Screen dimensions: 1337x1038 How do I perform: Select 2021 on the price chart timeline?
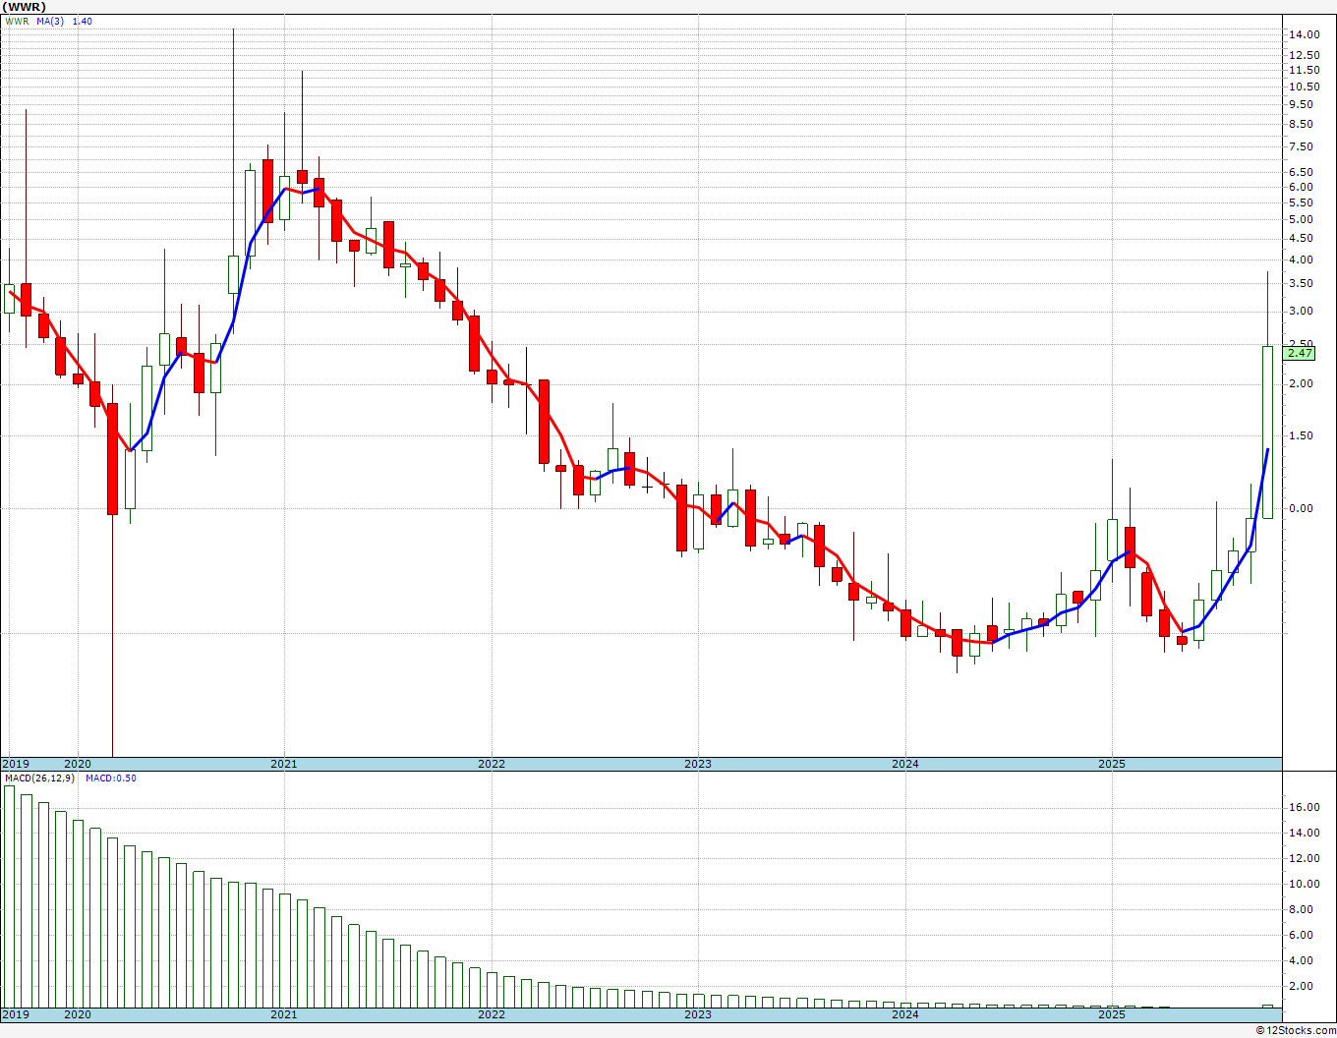coord(283,764)
